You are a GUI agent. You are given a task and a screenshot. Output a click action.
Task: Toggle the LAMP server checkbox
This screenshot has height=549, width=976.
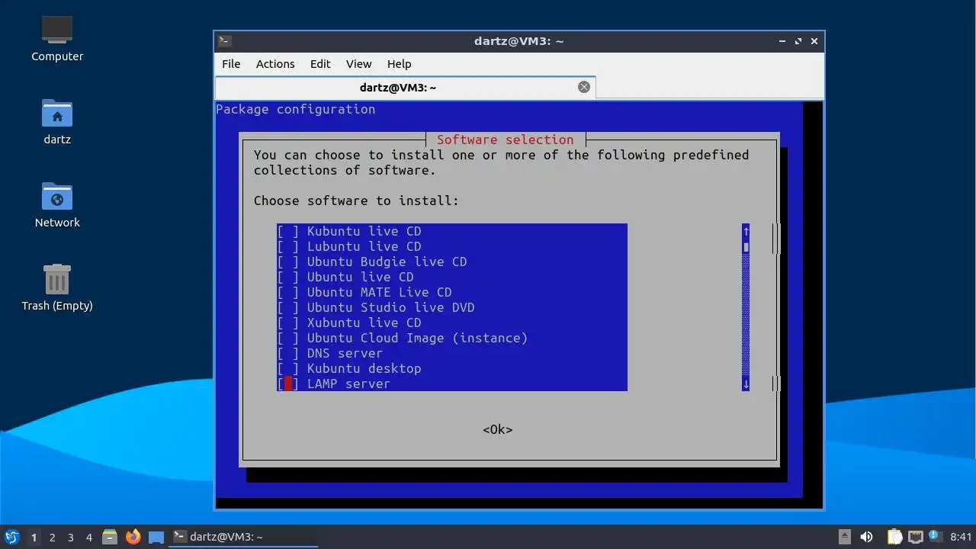(288, 384)
